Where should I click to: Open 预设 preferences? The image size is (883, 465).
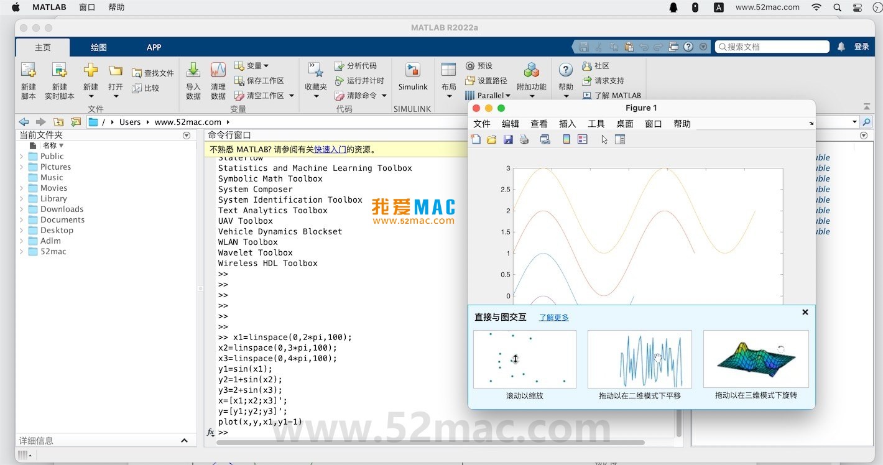point(479,66)
